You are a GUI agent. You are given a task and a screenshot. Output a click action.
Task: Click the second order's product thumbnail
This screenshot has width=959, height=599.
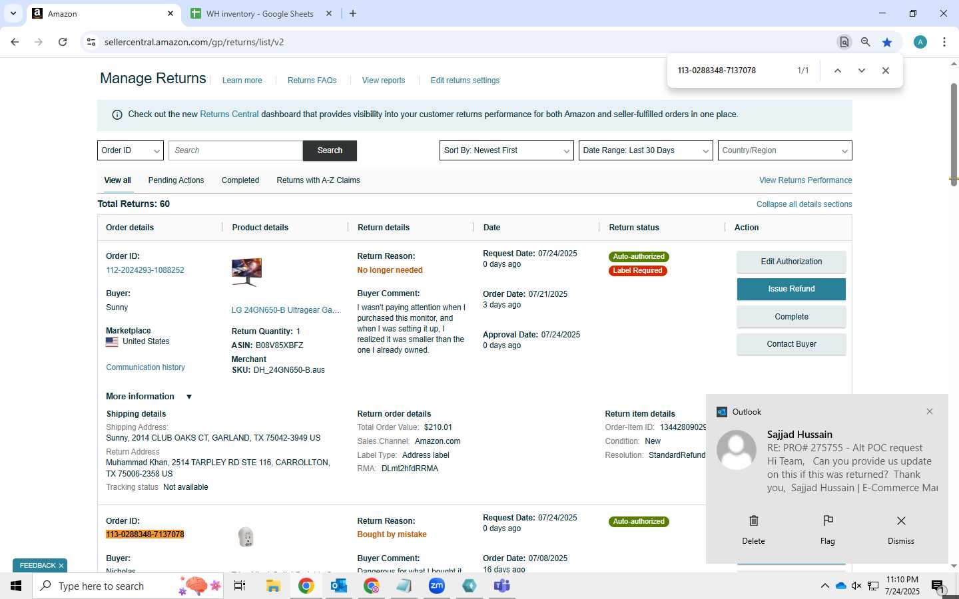tap(246, 537)
